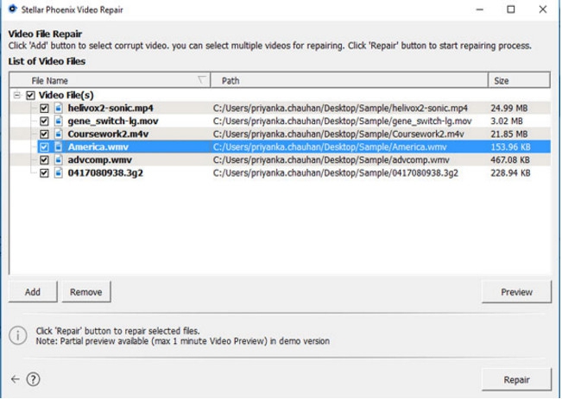Click the file icon beside advcomp.wmv
Screen dimensions: 562x399
pos(59,159)
